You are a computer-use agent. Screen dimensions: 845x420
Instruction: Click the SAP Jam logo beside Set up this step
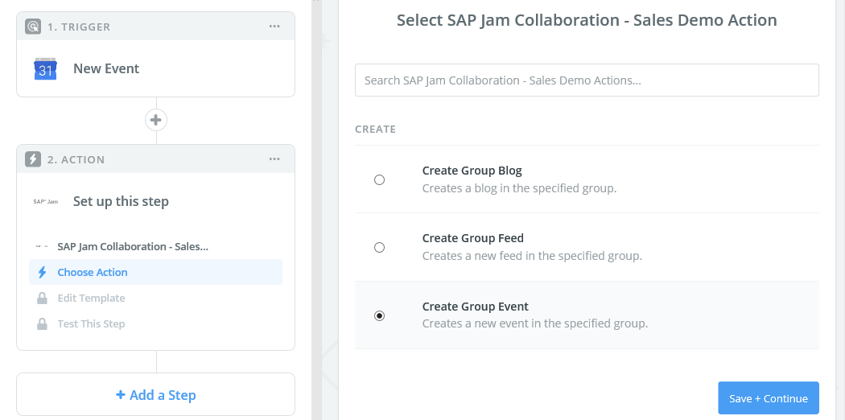45,201
